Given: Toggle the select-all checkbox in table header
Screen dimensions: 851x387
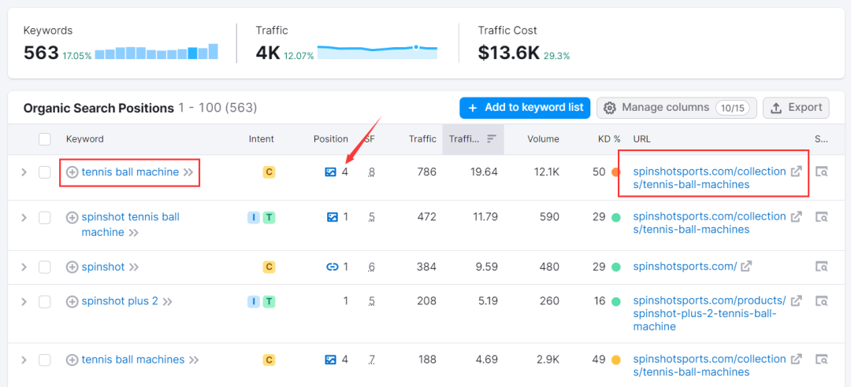Looking at the screenshot, I should pyautogui.click(x=45, y=139).
